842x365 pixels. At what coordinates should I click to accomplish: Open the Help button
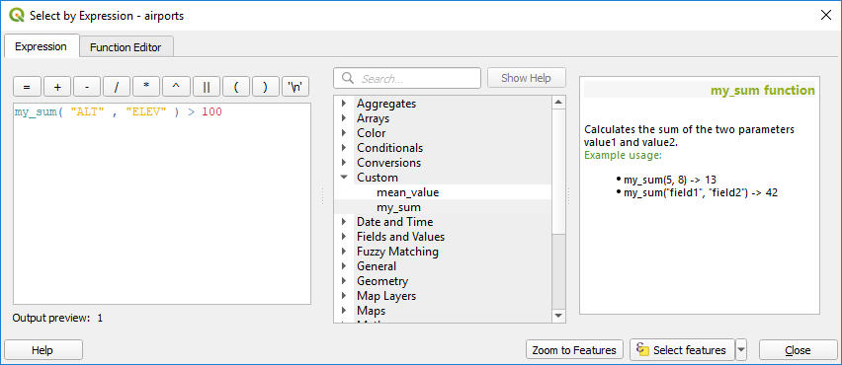[42, 350]
